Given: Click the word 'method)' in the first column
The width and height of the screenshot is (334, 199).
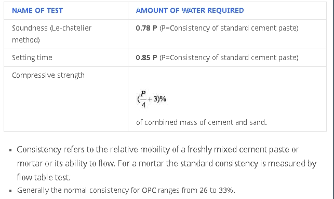Looking at the screenshot, I should pos(26,40).
